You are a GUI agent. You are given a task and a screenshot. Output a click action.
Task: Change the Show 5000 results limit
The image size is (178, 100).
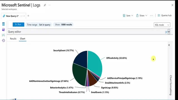64,25
